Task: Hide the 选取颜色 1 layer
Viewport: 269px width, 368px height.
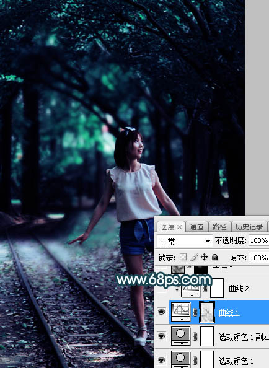Action: pos(162,360)
